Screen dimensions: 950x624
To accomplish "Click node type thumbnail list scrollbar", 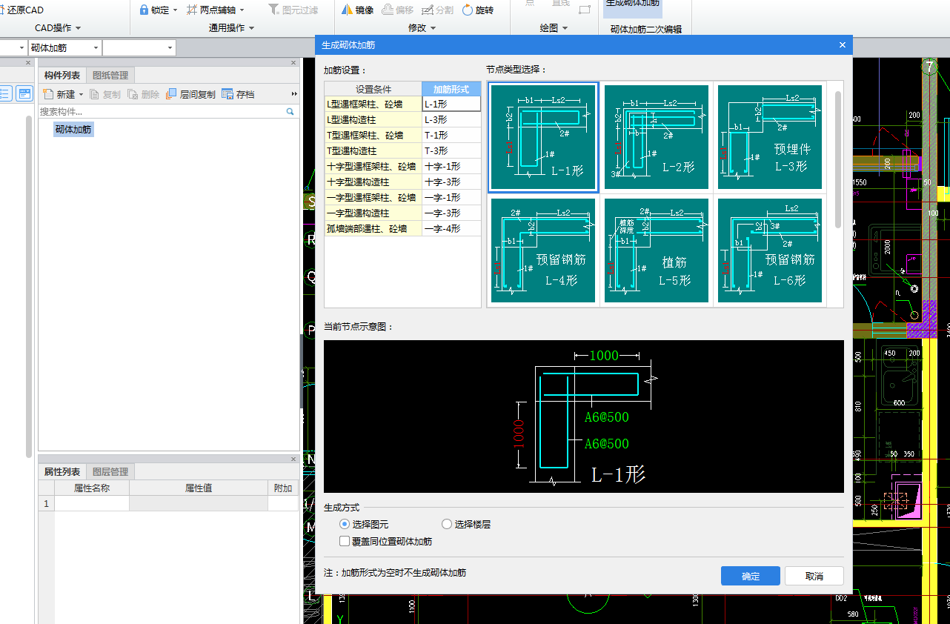I will [838, 159].
